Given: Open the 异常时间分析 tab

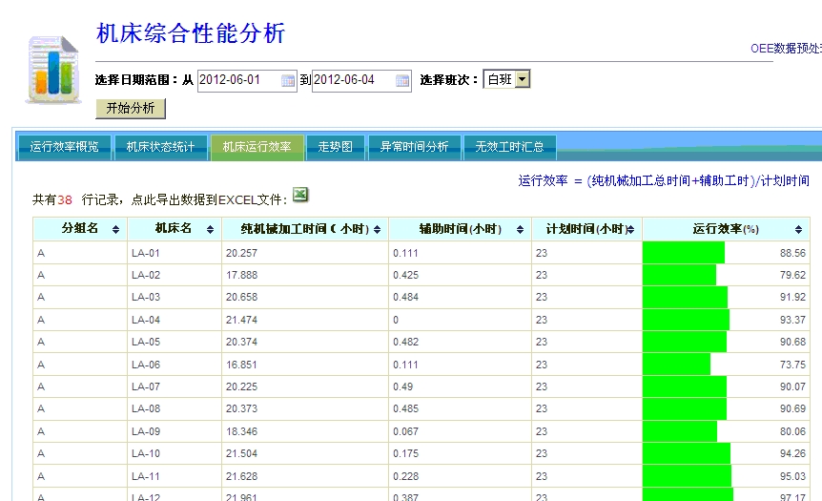Looking at the screenshot, I should (414, 147).
